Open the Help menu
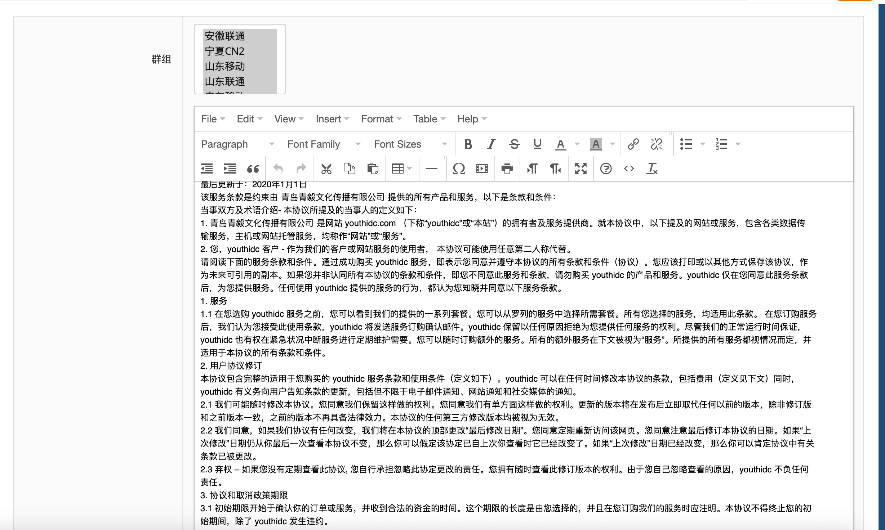Screen dimensions: 885x530 click(472, 119)
